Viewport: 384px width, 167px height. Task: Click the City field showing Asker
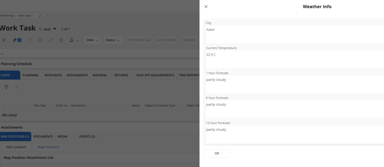(x=292, y=34)
